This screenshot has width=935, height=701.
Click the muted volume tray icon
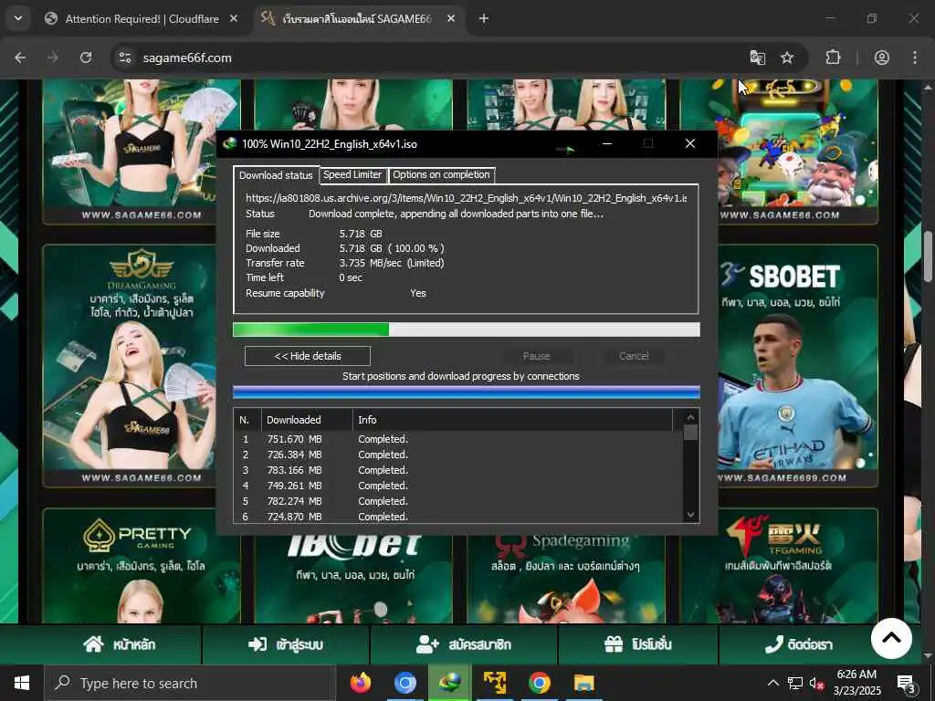pyautogui.click(x=816, y=683)
